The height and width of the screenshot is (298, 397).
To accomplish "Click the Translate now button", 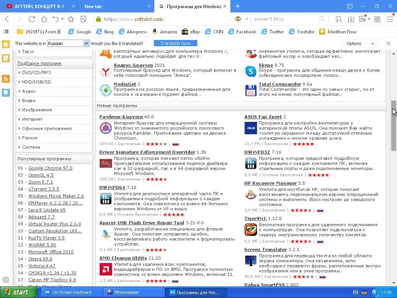I will point(176,43).
